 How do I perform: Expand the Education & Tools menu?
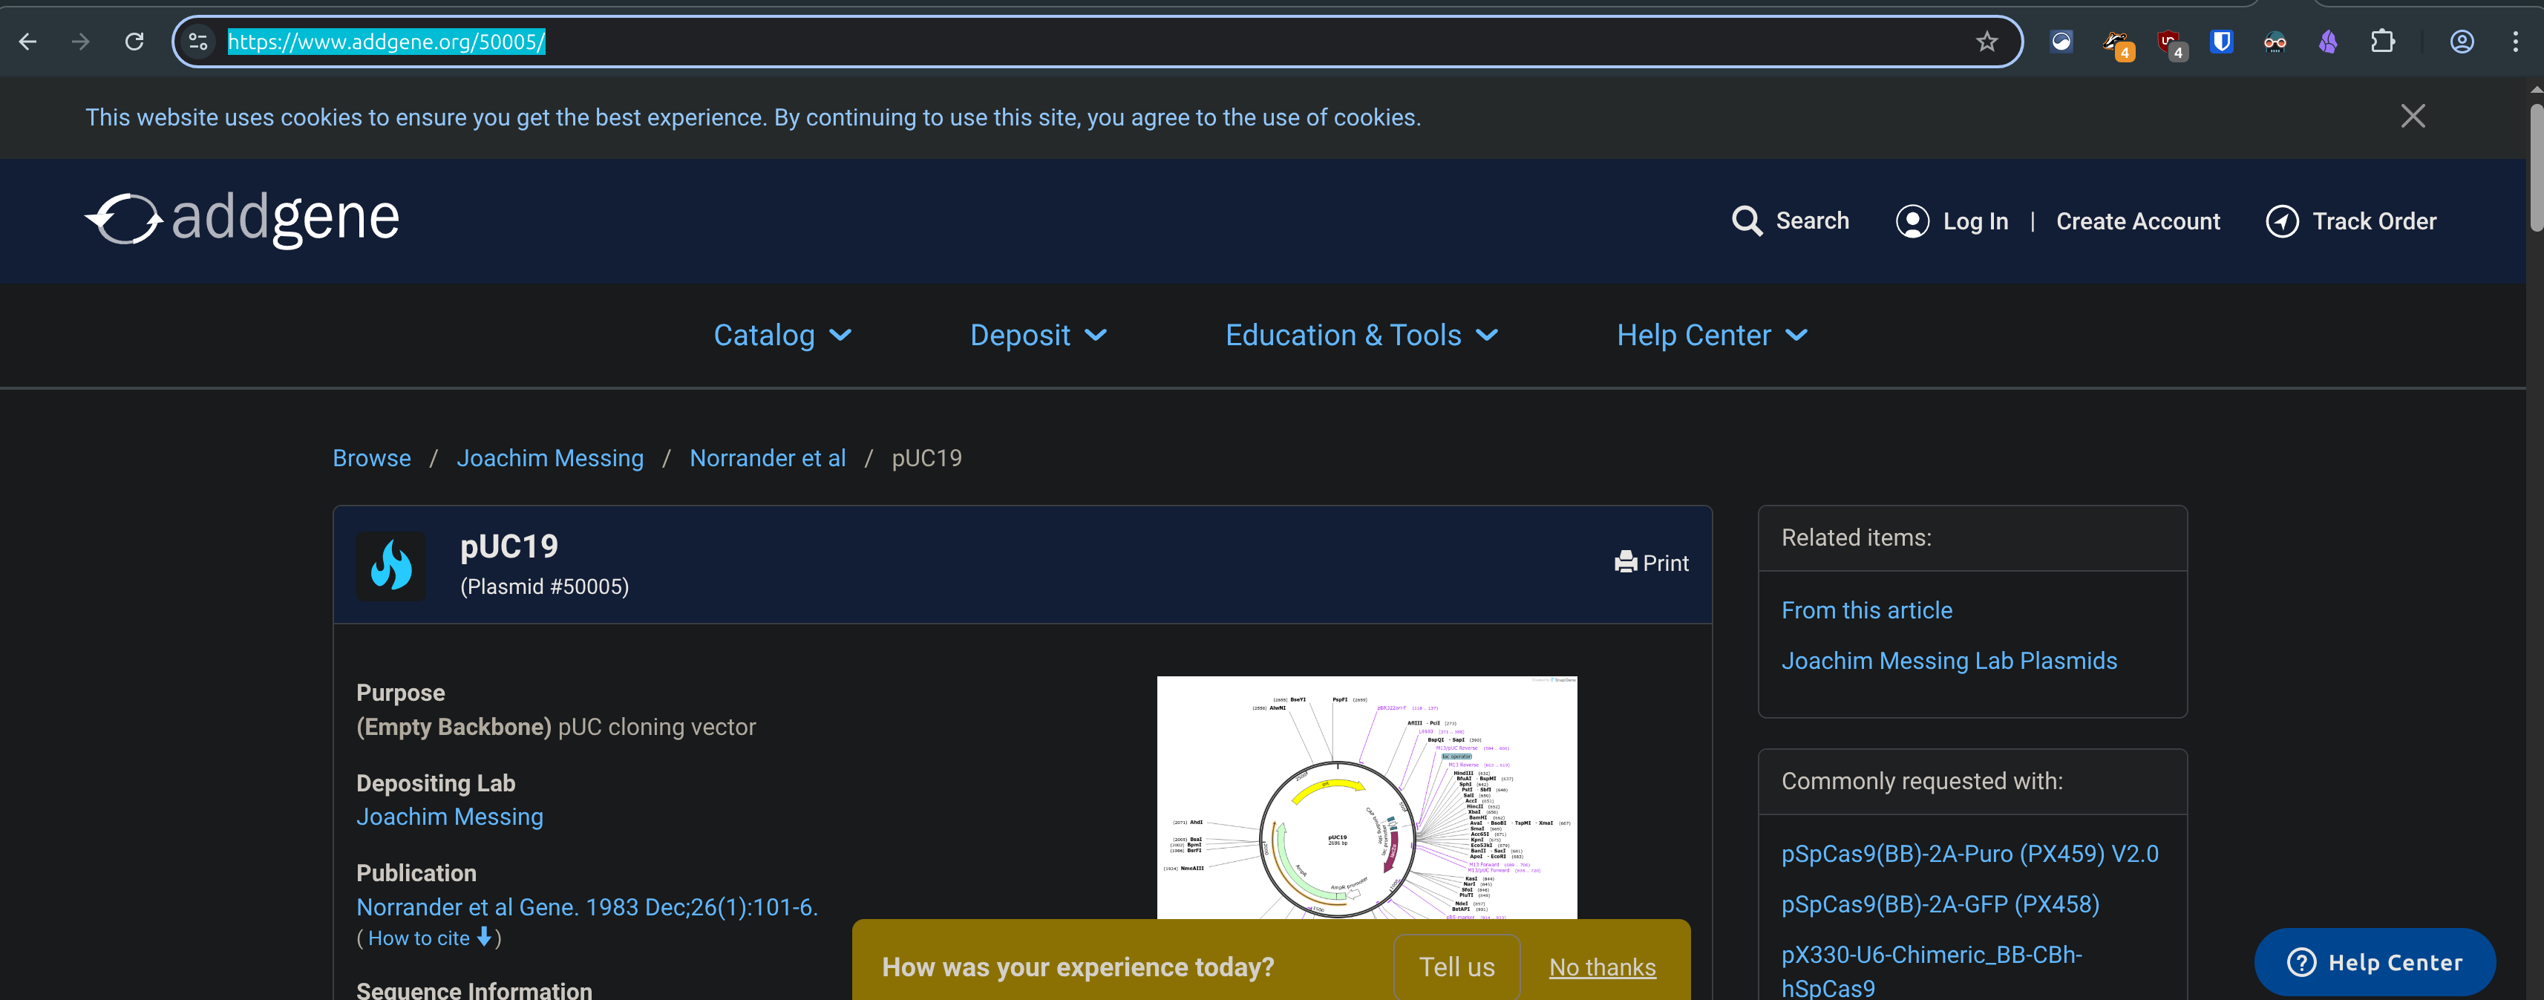tap(1362, 336)
